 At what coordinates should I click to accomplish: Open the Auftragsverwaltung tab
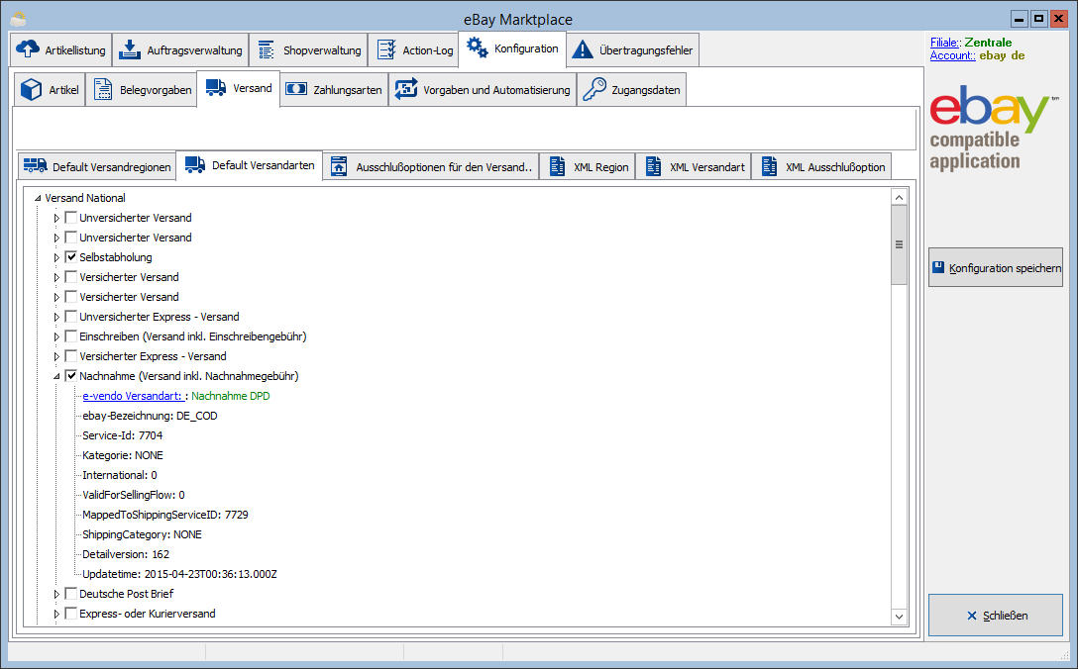[x=180, y=50]
